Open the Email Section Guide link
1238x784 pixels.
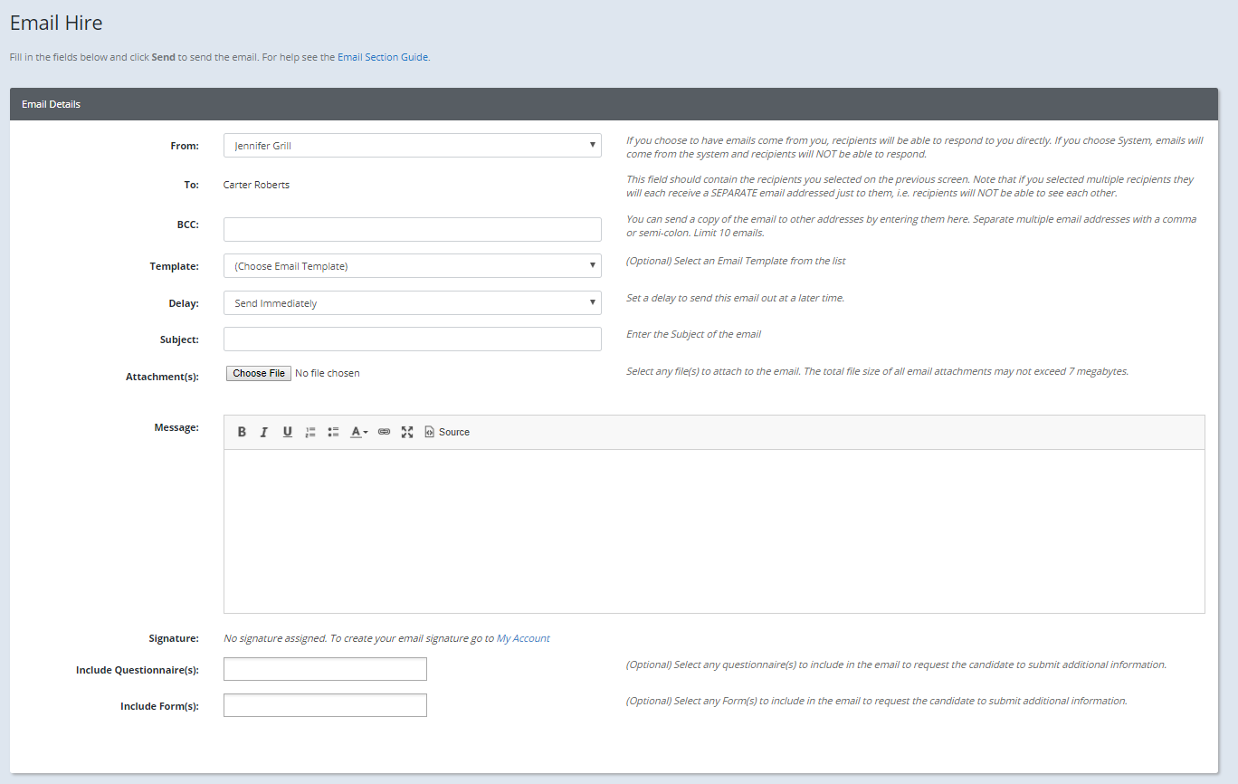point(383,56)
